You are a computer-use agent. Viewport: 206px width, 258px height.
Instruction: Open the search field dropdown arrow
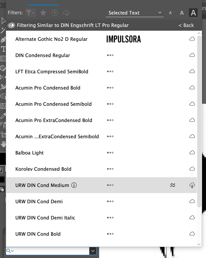(93, 251)
